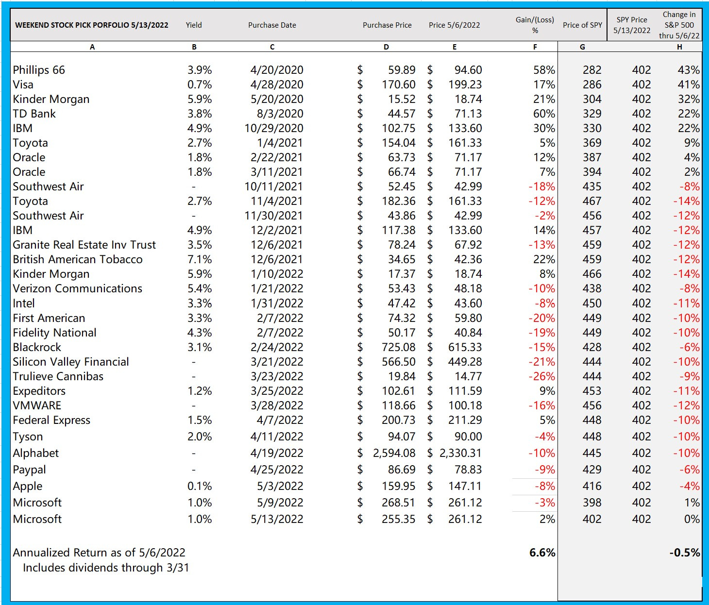Click the Change in S&P 500 header
709x605 pixels.
click(679, 25)
